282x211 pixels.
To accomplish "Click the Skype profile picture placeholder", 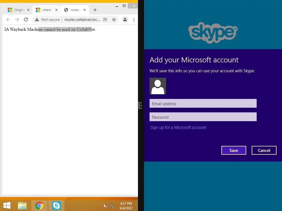I will click(158, 86).
